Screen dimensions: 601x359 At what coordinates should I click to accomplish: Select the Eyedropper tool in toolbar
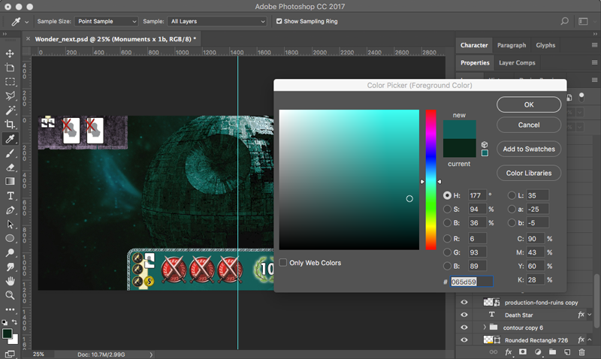pyautogui.click(x=10, y=139)
